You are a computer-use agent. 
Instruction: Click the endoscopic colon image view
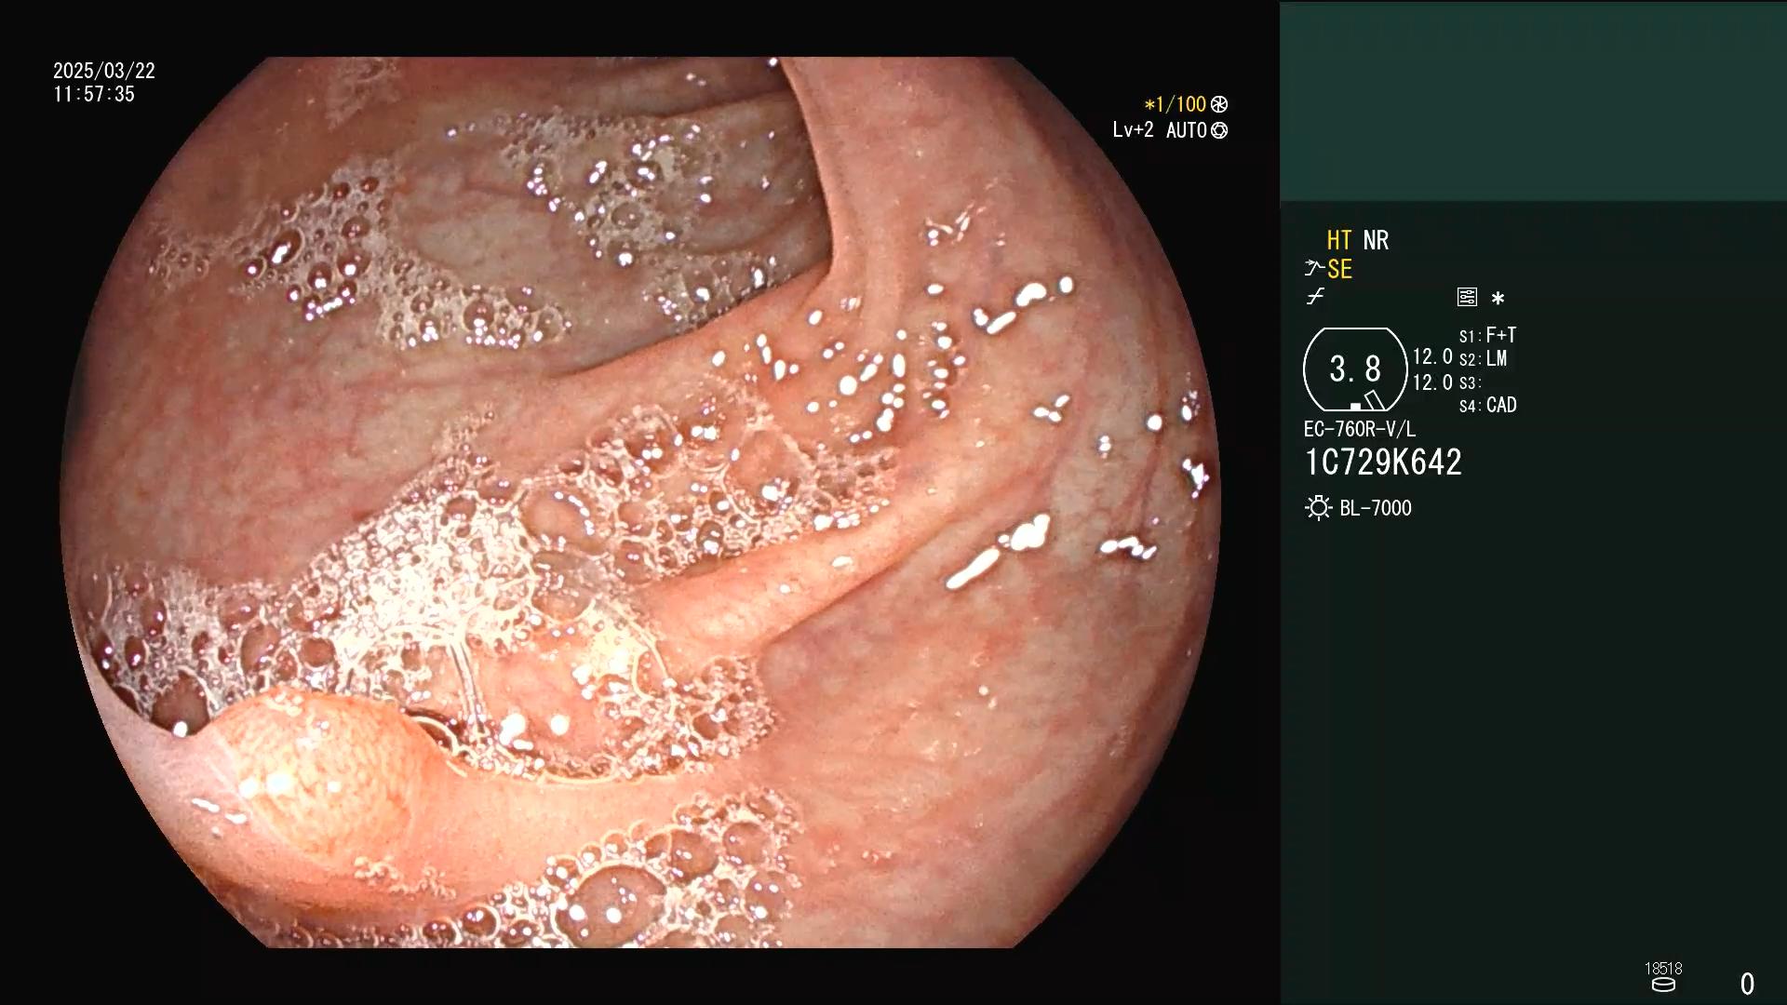pos(640,502)
